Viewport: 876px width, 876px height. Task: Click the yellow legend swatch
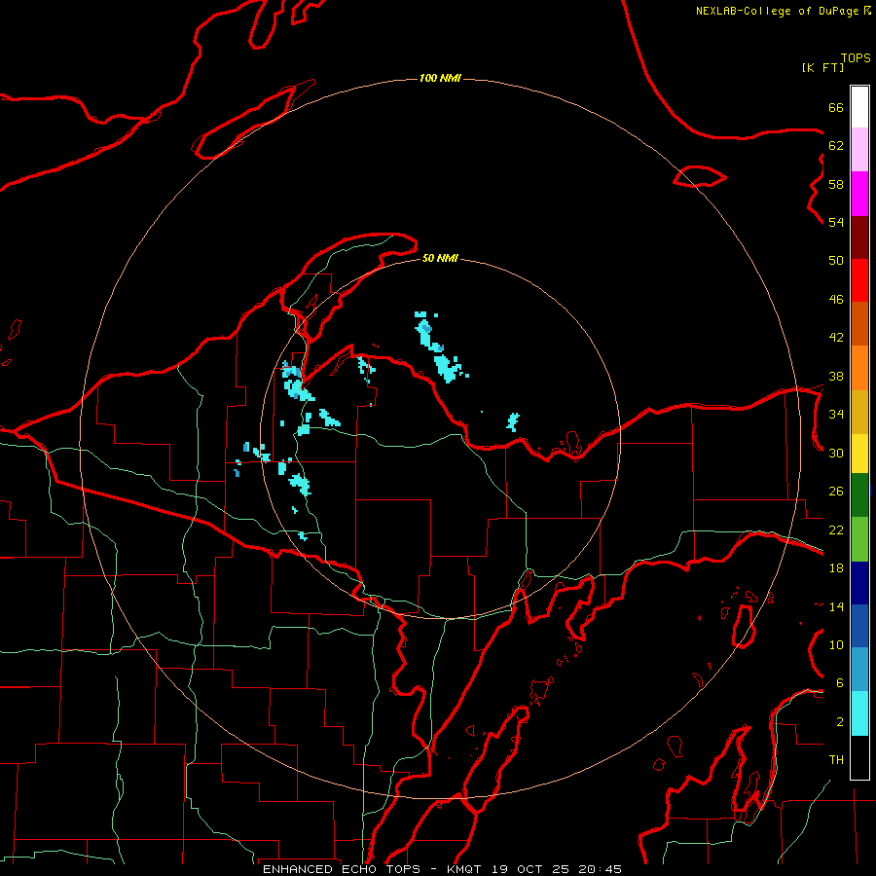(859, 454)
